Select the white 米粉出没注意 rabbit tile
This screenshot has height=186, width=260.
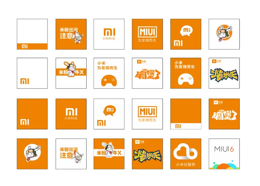pos(71,154)
